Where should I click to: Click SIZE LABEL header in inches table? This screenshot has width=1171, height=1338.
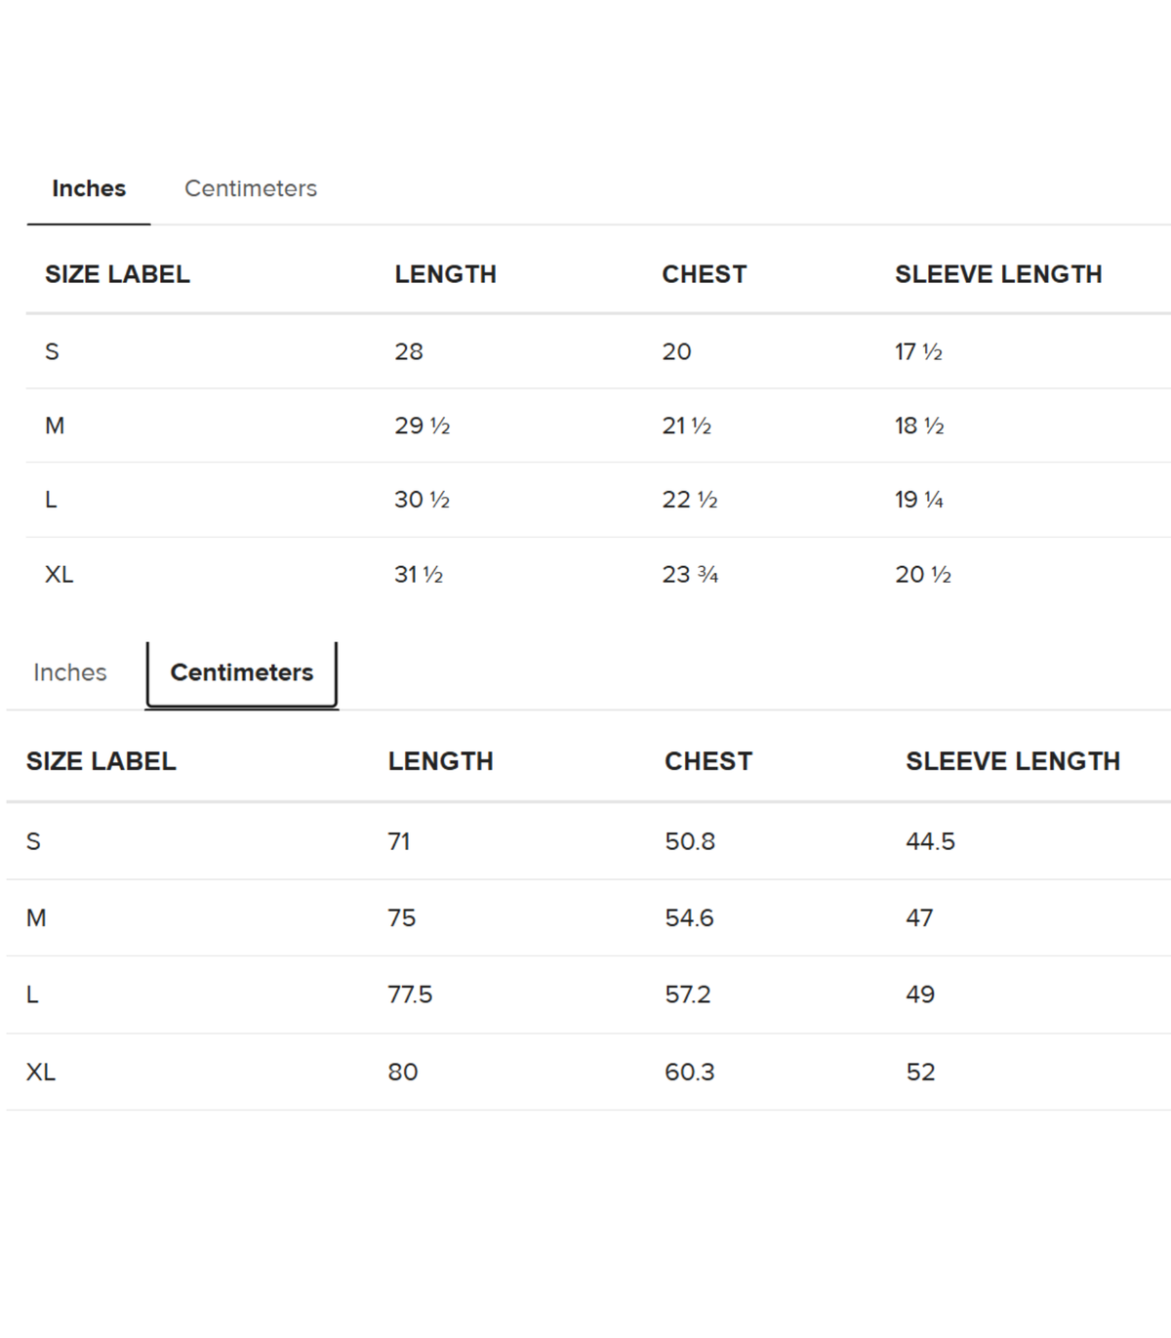click(x=117, y=274)
